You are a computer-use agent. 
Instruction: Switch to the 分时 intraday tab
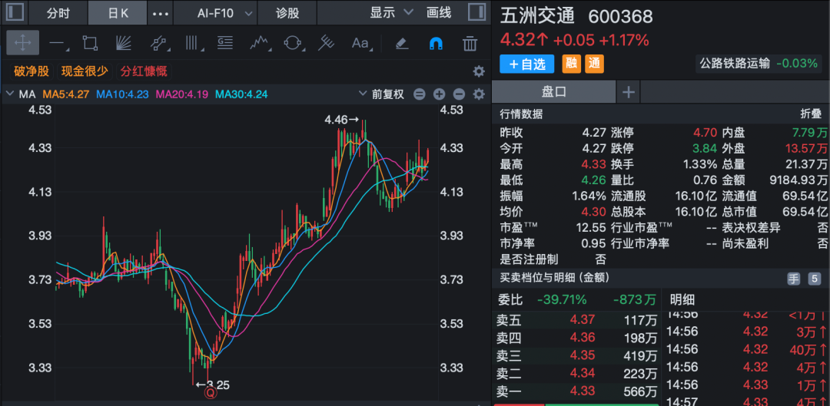(58, 13)
